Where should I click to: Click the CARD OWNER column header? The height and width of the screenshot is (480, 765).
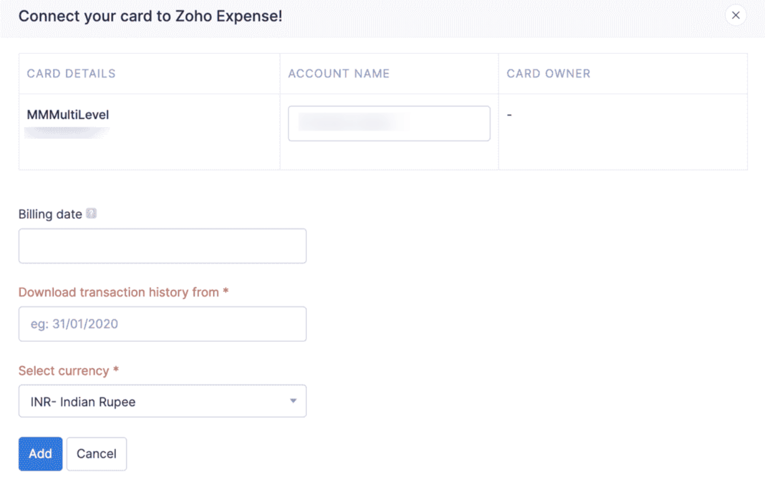(x=548, y=73)
